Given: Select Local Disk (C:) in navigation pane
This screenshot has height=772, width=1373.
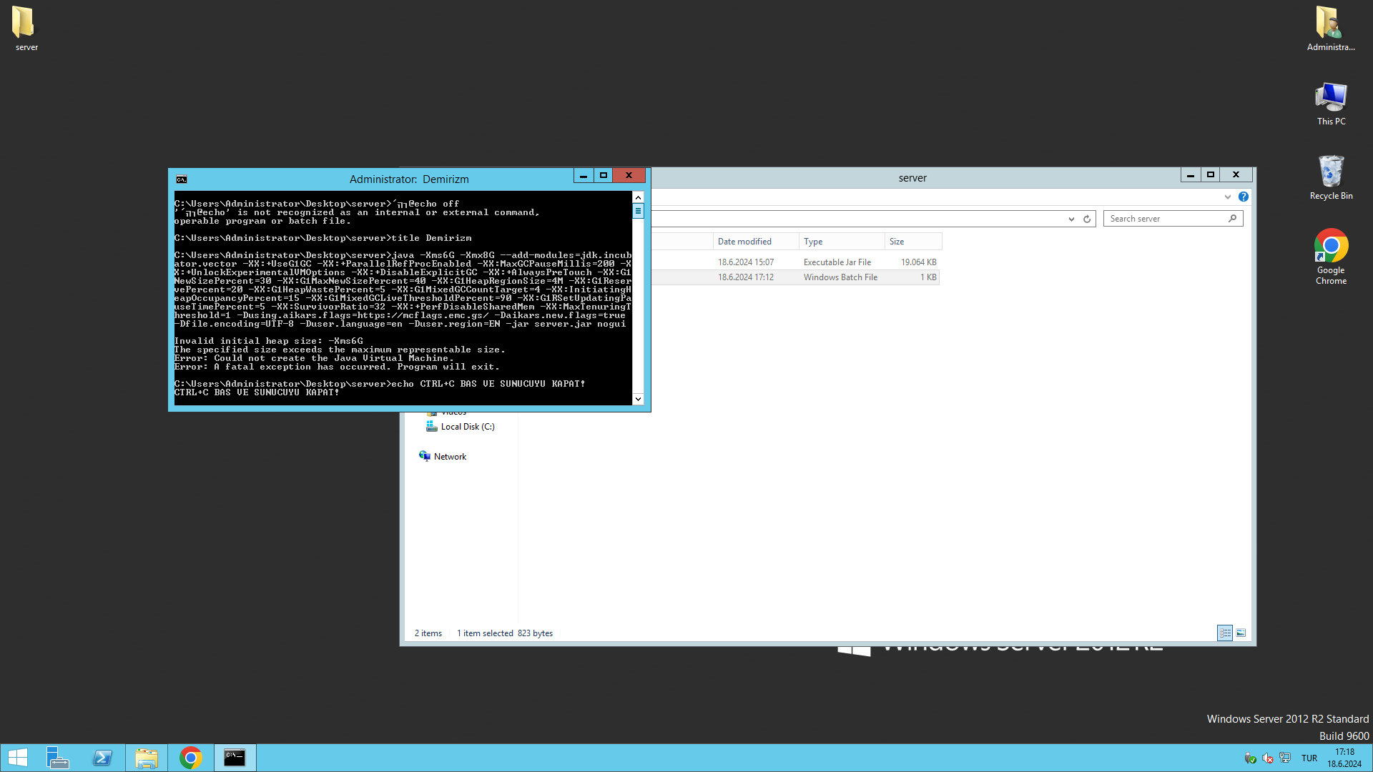Looking at the screenshot, I should point(461,427).
